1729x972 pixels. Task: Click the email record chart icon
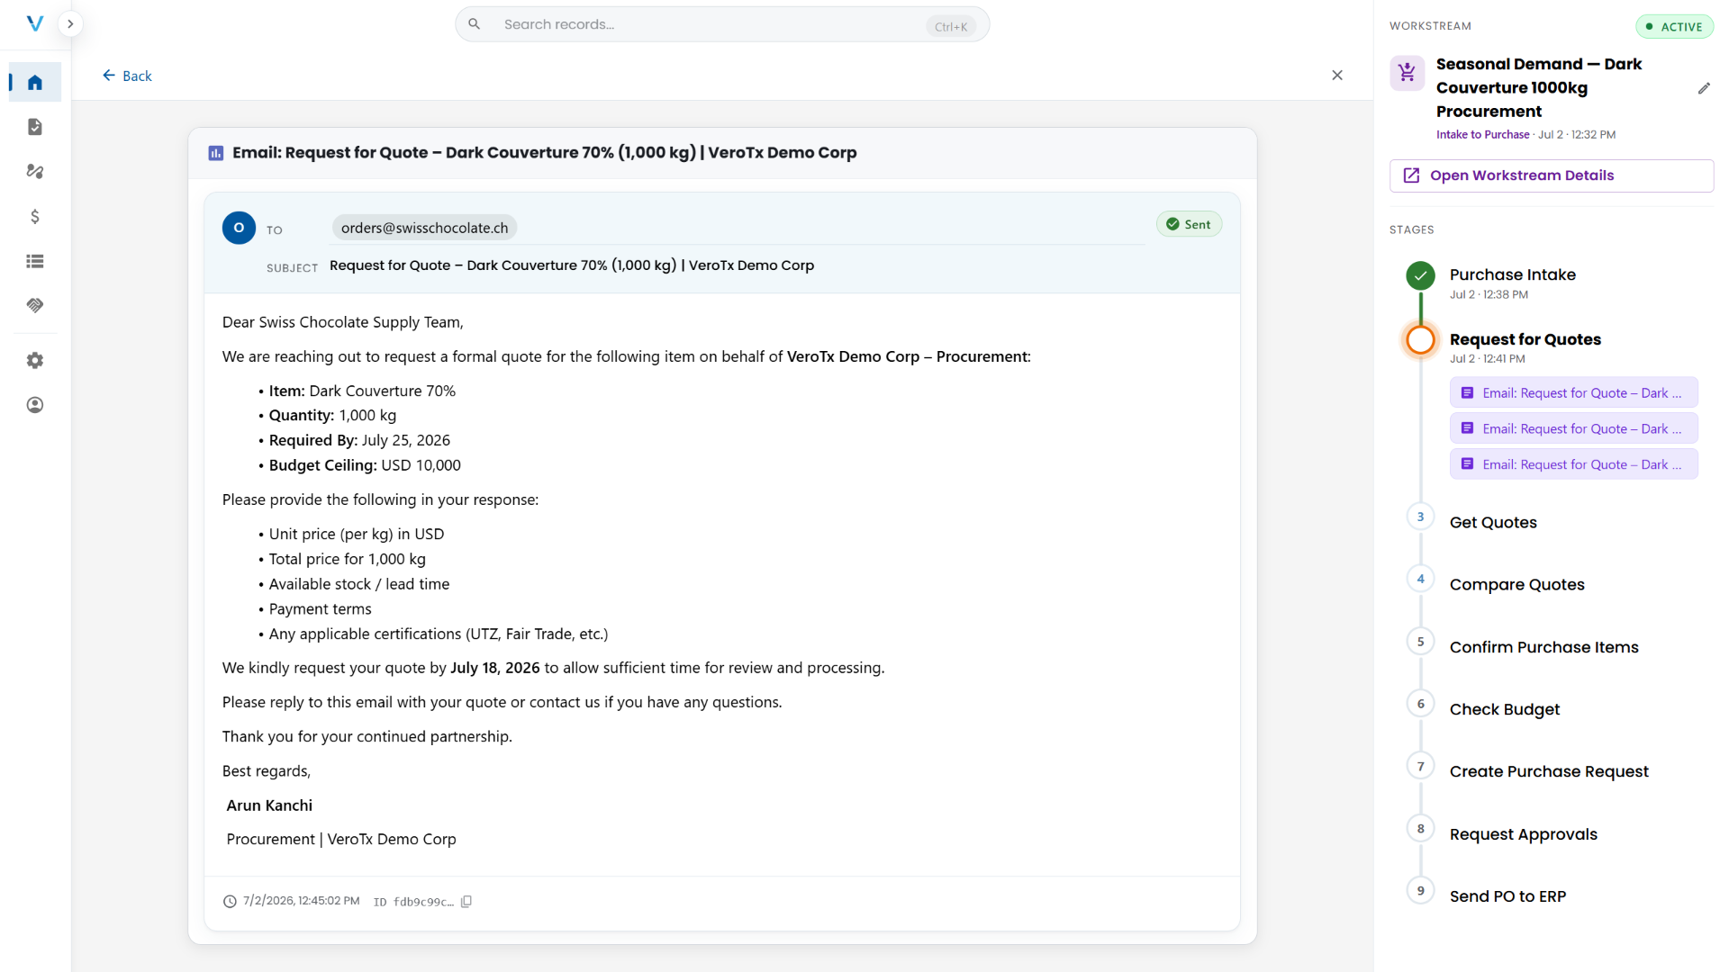coord(216,153)
